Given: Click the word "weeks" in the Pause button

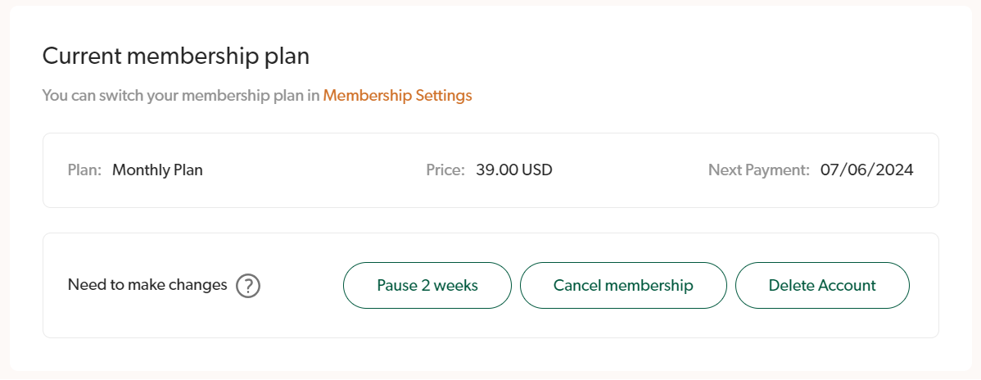Looking at the screenshot, I should (x=455, y=286).
